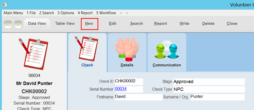The width and height of the screenshot is (254, 110).
Task: Switch to Table View
Action: click(65, 23)
